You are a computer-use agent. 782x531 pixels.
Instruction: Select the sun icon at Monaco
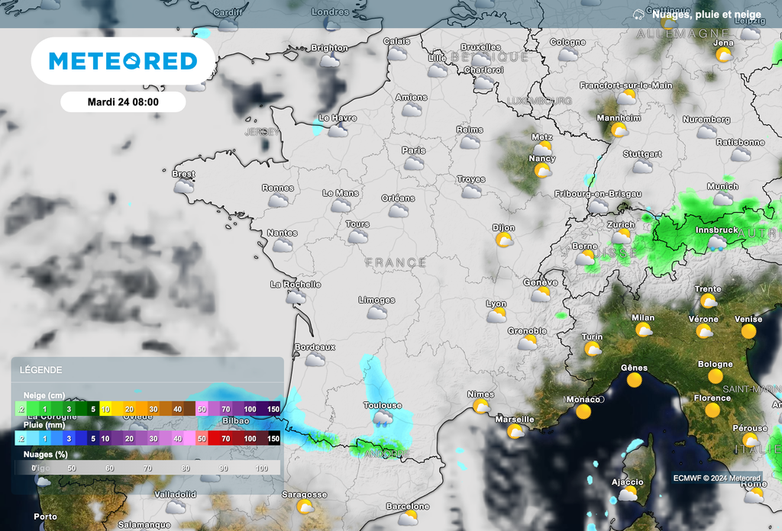[583, 412]
